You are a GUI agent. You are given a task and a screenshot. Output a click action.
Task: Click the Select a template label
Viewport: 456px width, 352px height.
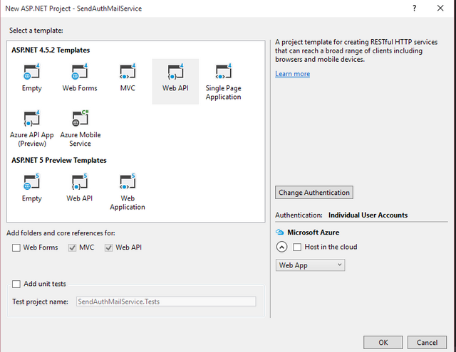click(36, 31)
